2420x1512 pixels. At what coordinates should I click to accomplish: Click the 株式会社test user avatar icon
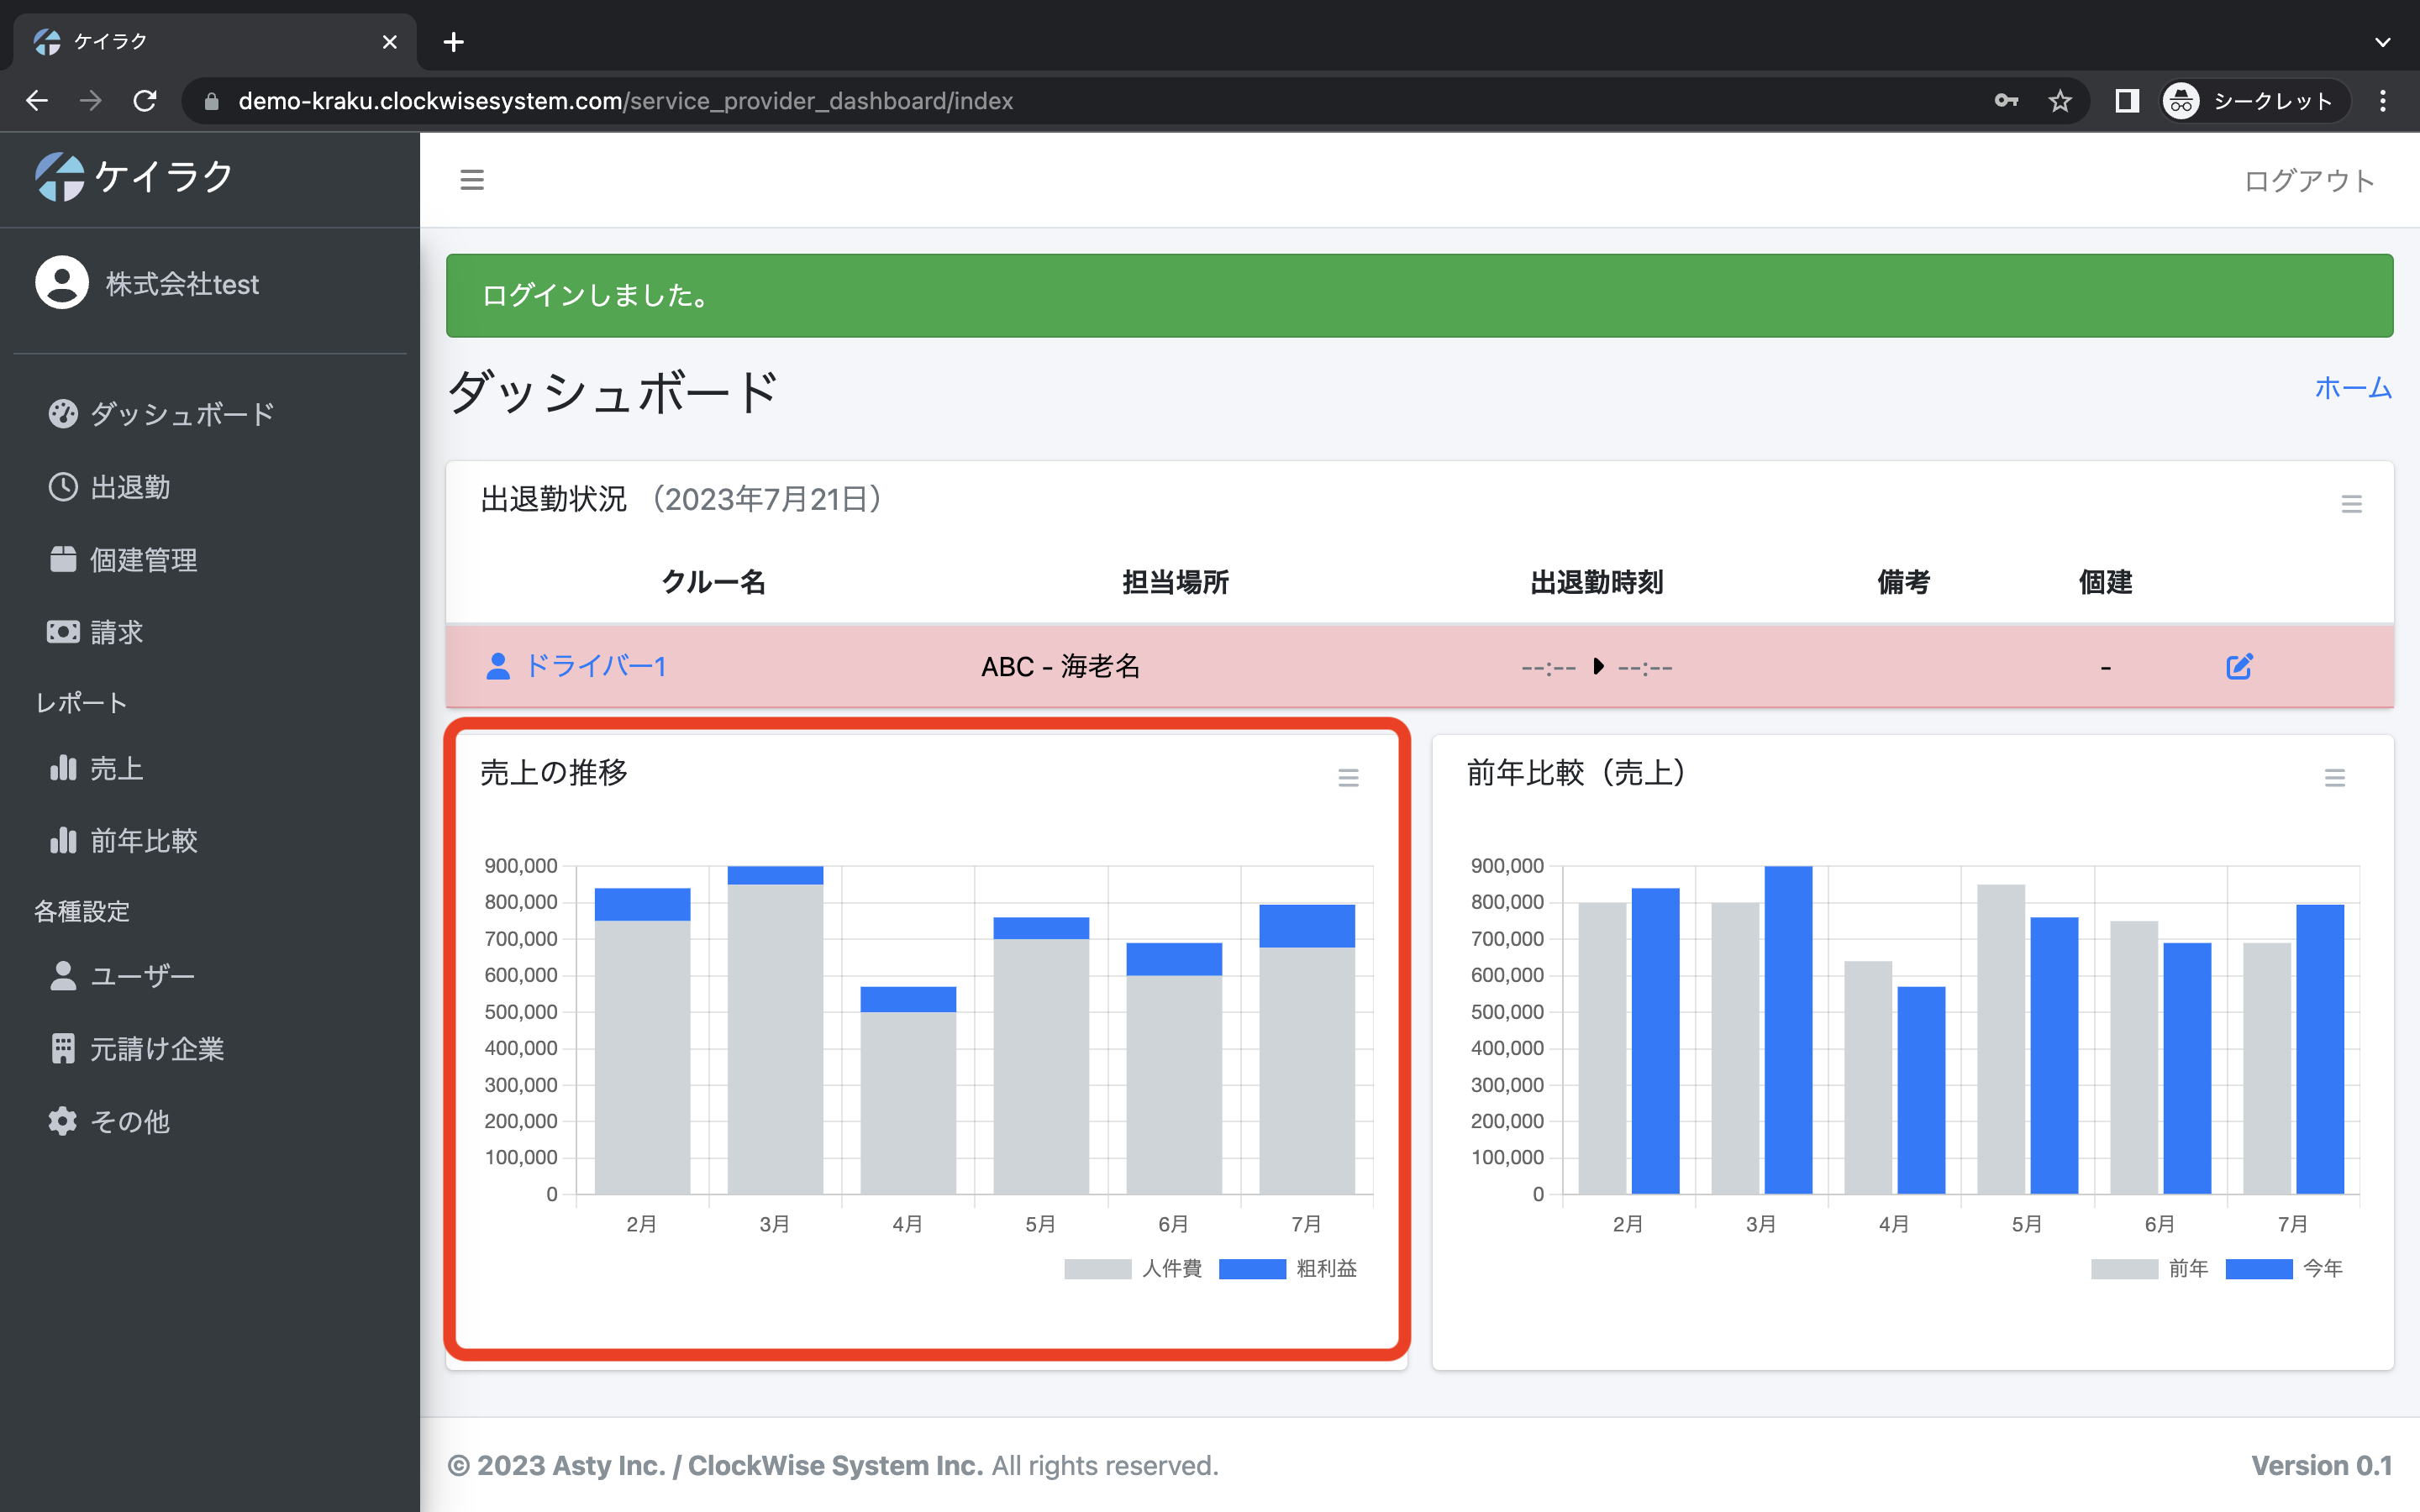click(x=62, y=283)
